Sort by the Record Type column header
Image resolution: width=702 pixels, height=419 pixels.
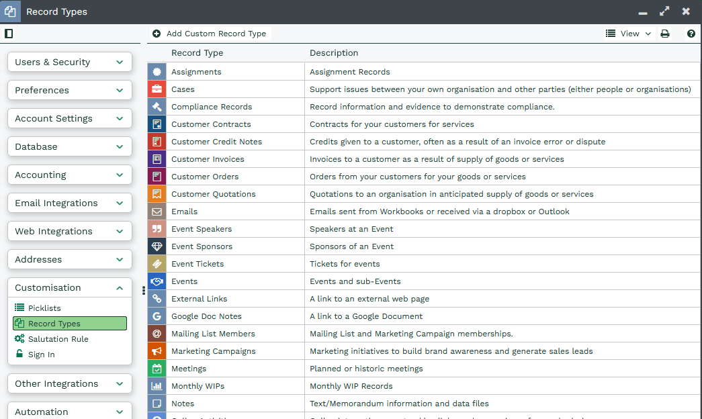click(197, 53)
